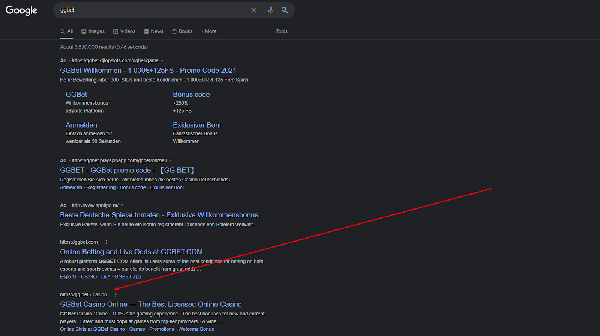Screen dimensions: 600x336
Task: Open the large Anmelden sitelink heading
Action: pos(81,125)
